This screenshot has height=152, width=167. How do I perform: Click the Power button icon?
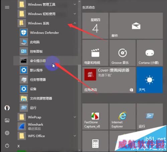(7, 146)
